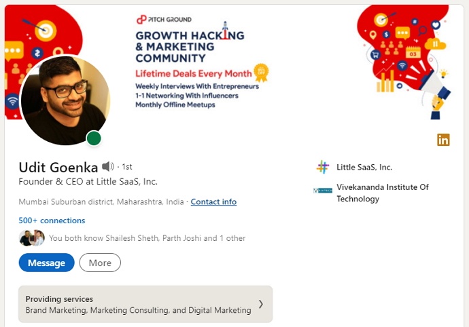Open the More options button

pos(100,263)
